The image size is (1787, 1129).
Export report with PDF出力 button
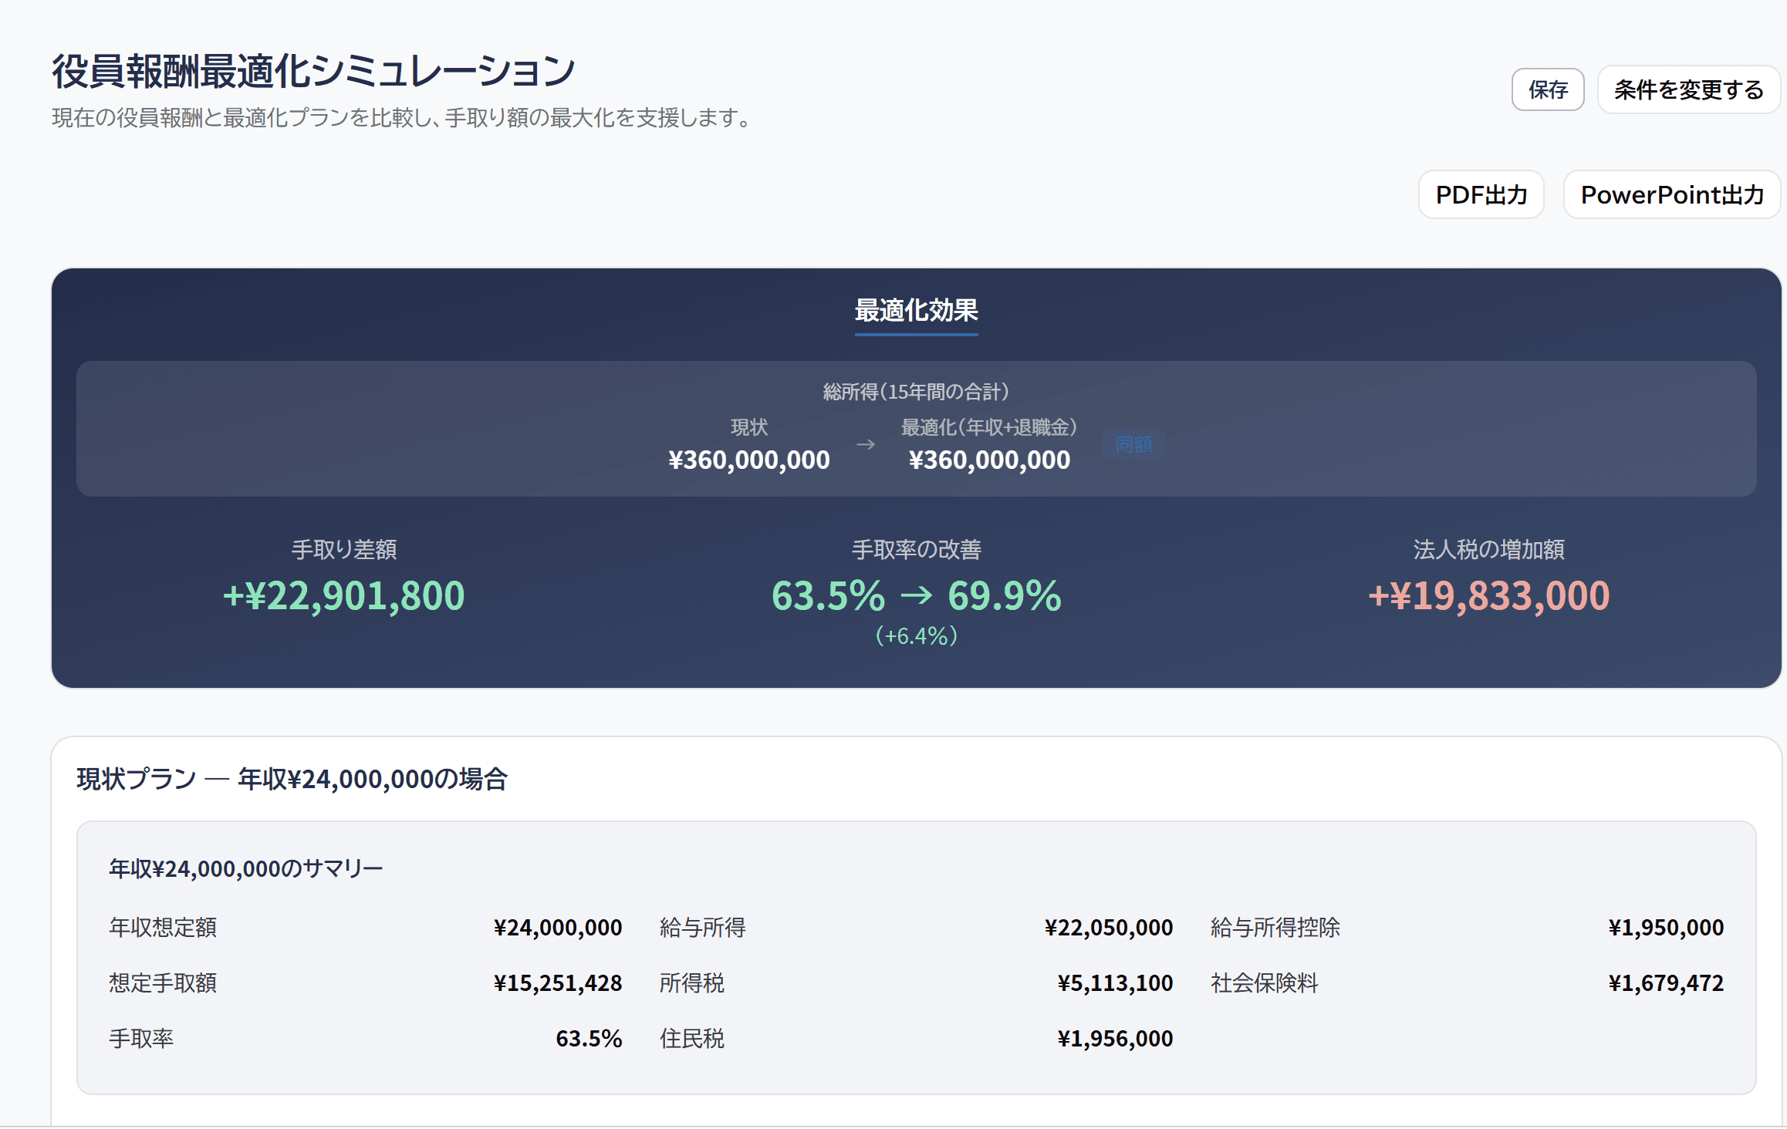tap(1481, 195)
